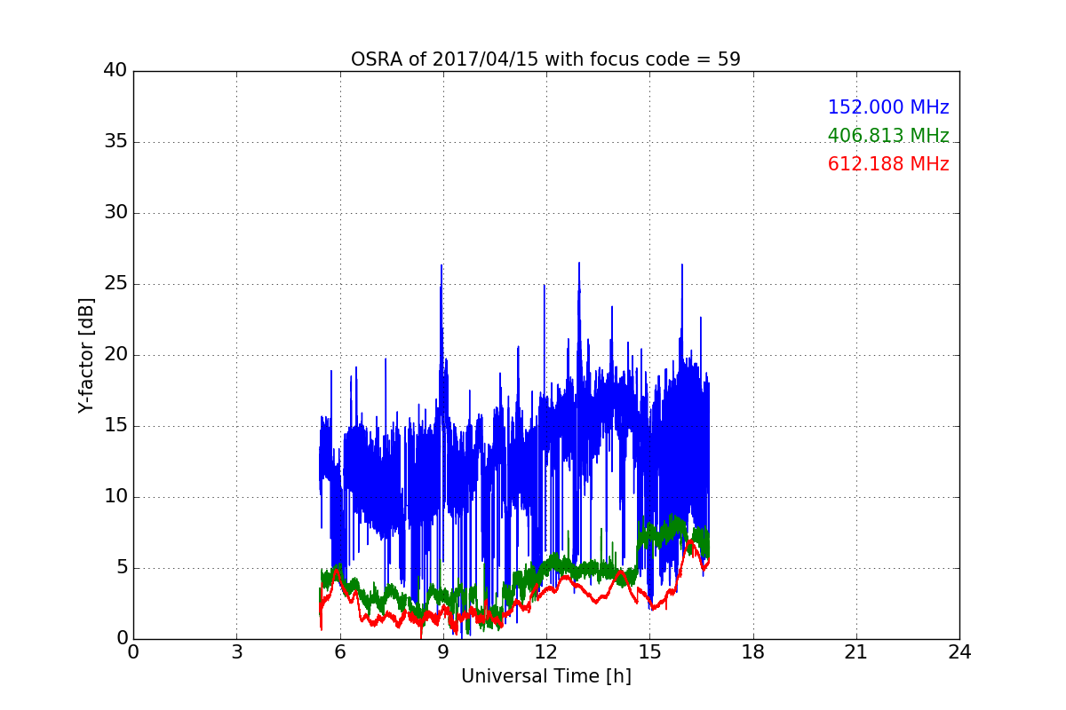Click the y-axis tick label '35'
The width and height of the screenshot is (1066, 710).
(x=115, y=142)
